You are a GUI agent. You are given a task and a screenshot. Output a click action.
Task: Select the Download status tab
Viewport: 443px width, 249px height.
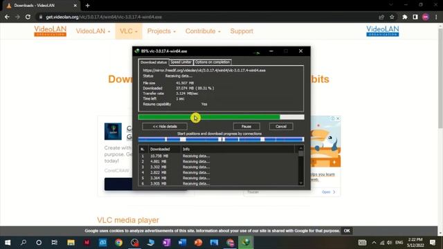tap(154, 62)
